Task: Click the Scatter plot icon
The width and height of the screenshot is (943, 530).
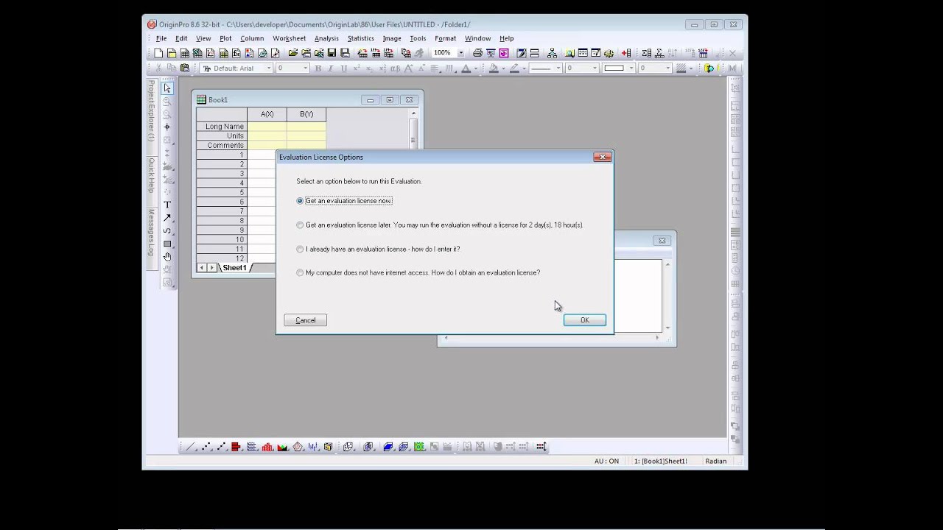Action: (206, 446)
